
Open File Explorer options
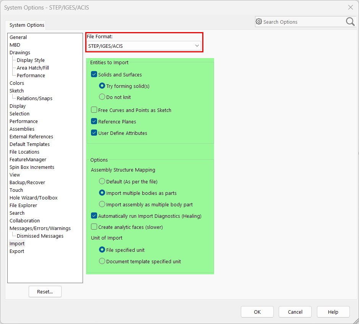(x=23, y=206)
